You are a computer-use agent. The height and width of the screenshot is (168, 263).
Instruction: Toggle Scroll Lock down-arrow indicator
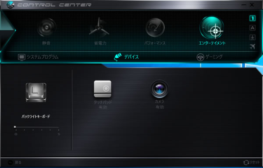click(x=252, y=37)
